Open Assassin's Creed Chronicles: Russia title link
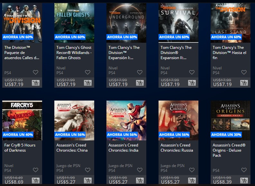The width and height of the screenshot is (255, 186). (177, 148)
